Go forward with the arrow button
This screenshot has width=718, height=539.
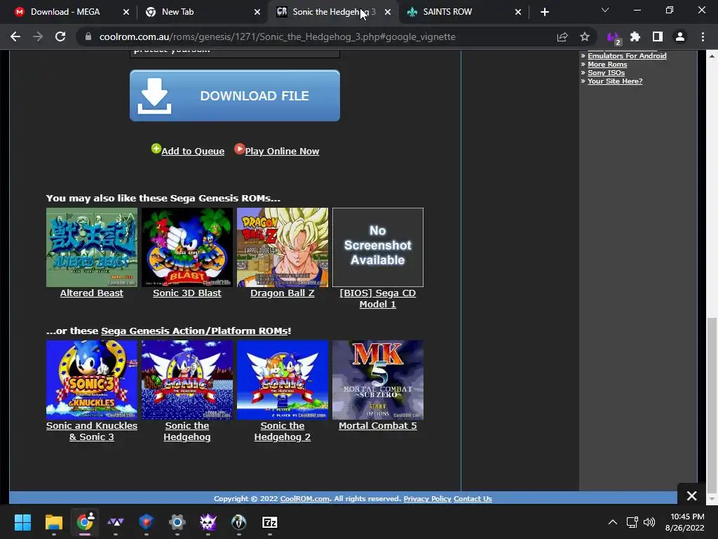coord(38,36)
